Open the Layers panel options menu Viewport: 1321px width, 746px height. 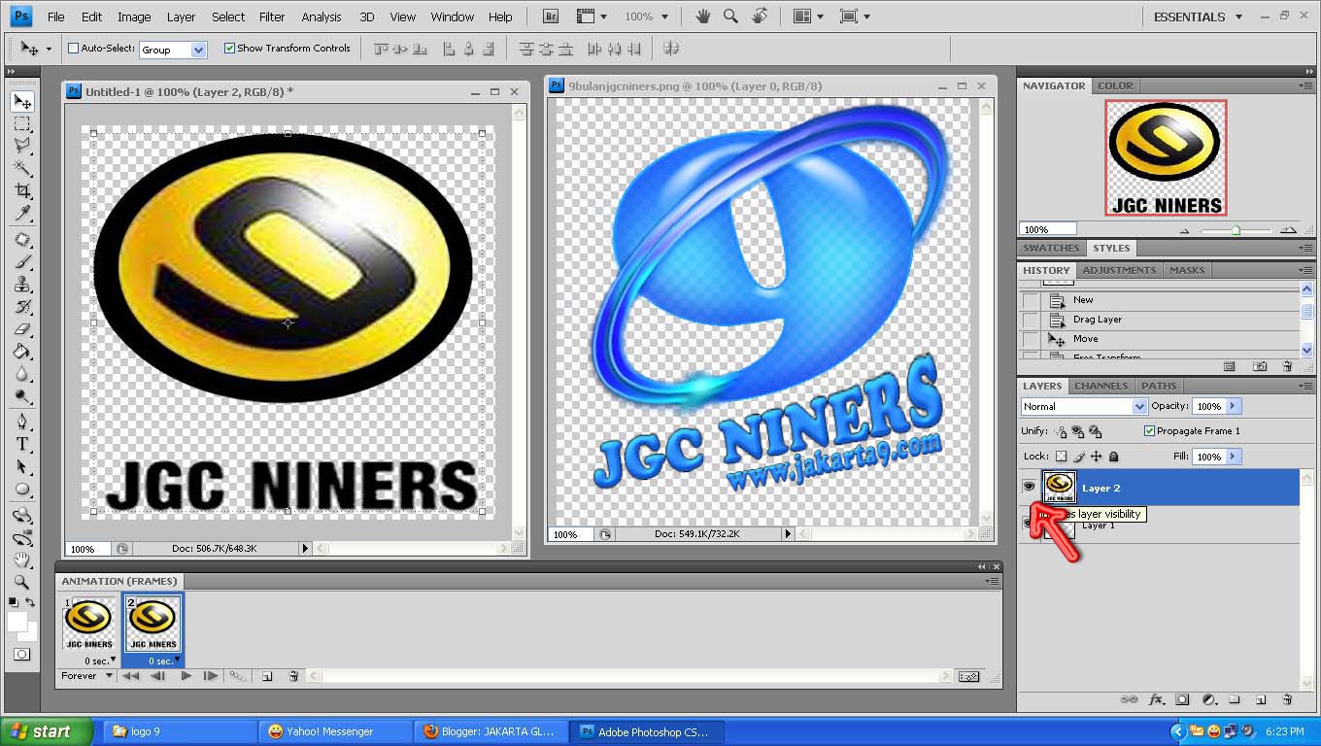tap(1305, 386)
